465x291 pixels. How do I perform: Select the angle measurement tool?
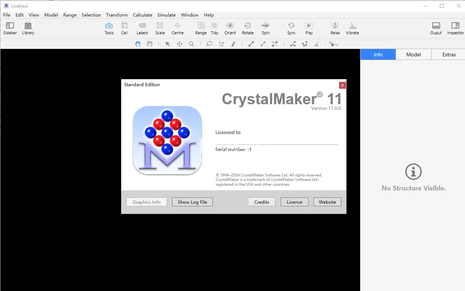[x=317, y=44]
